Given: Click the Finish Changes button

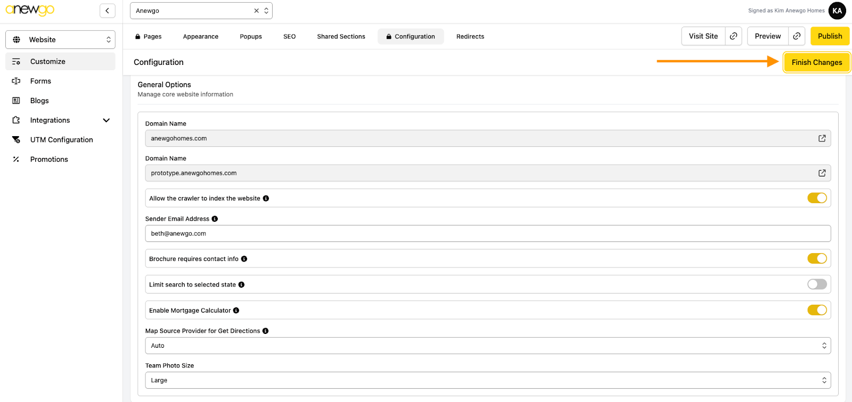Looking at the screenshot, I should [816, 62].
